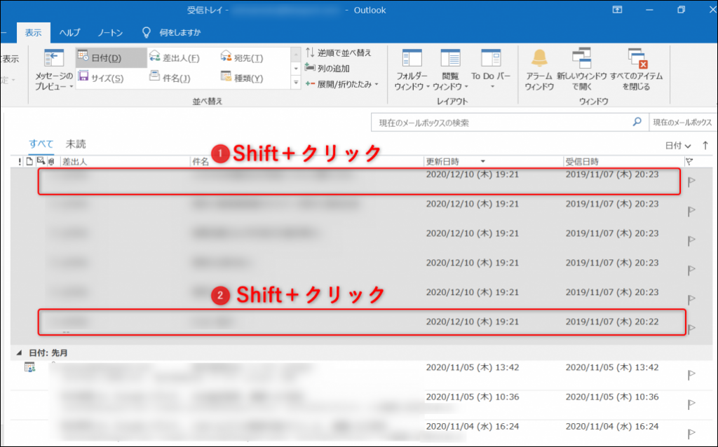
Task: Sort by Attachment column header
Action: 51,162
